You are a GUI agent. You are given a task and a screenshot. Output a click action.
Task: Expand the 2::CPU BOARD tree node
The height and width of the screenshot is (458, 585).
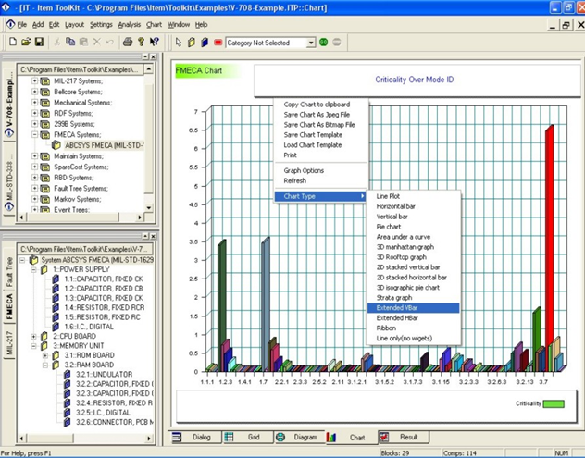[32, 337]
